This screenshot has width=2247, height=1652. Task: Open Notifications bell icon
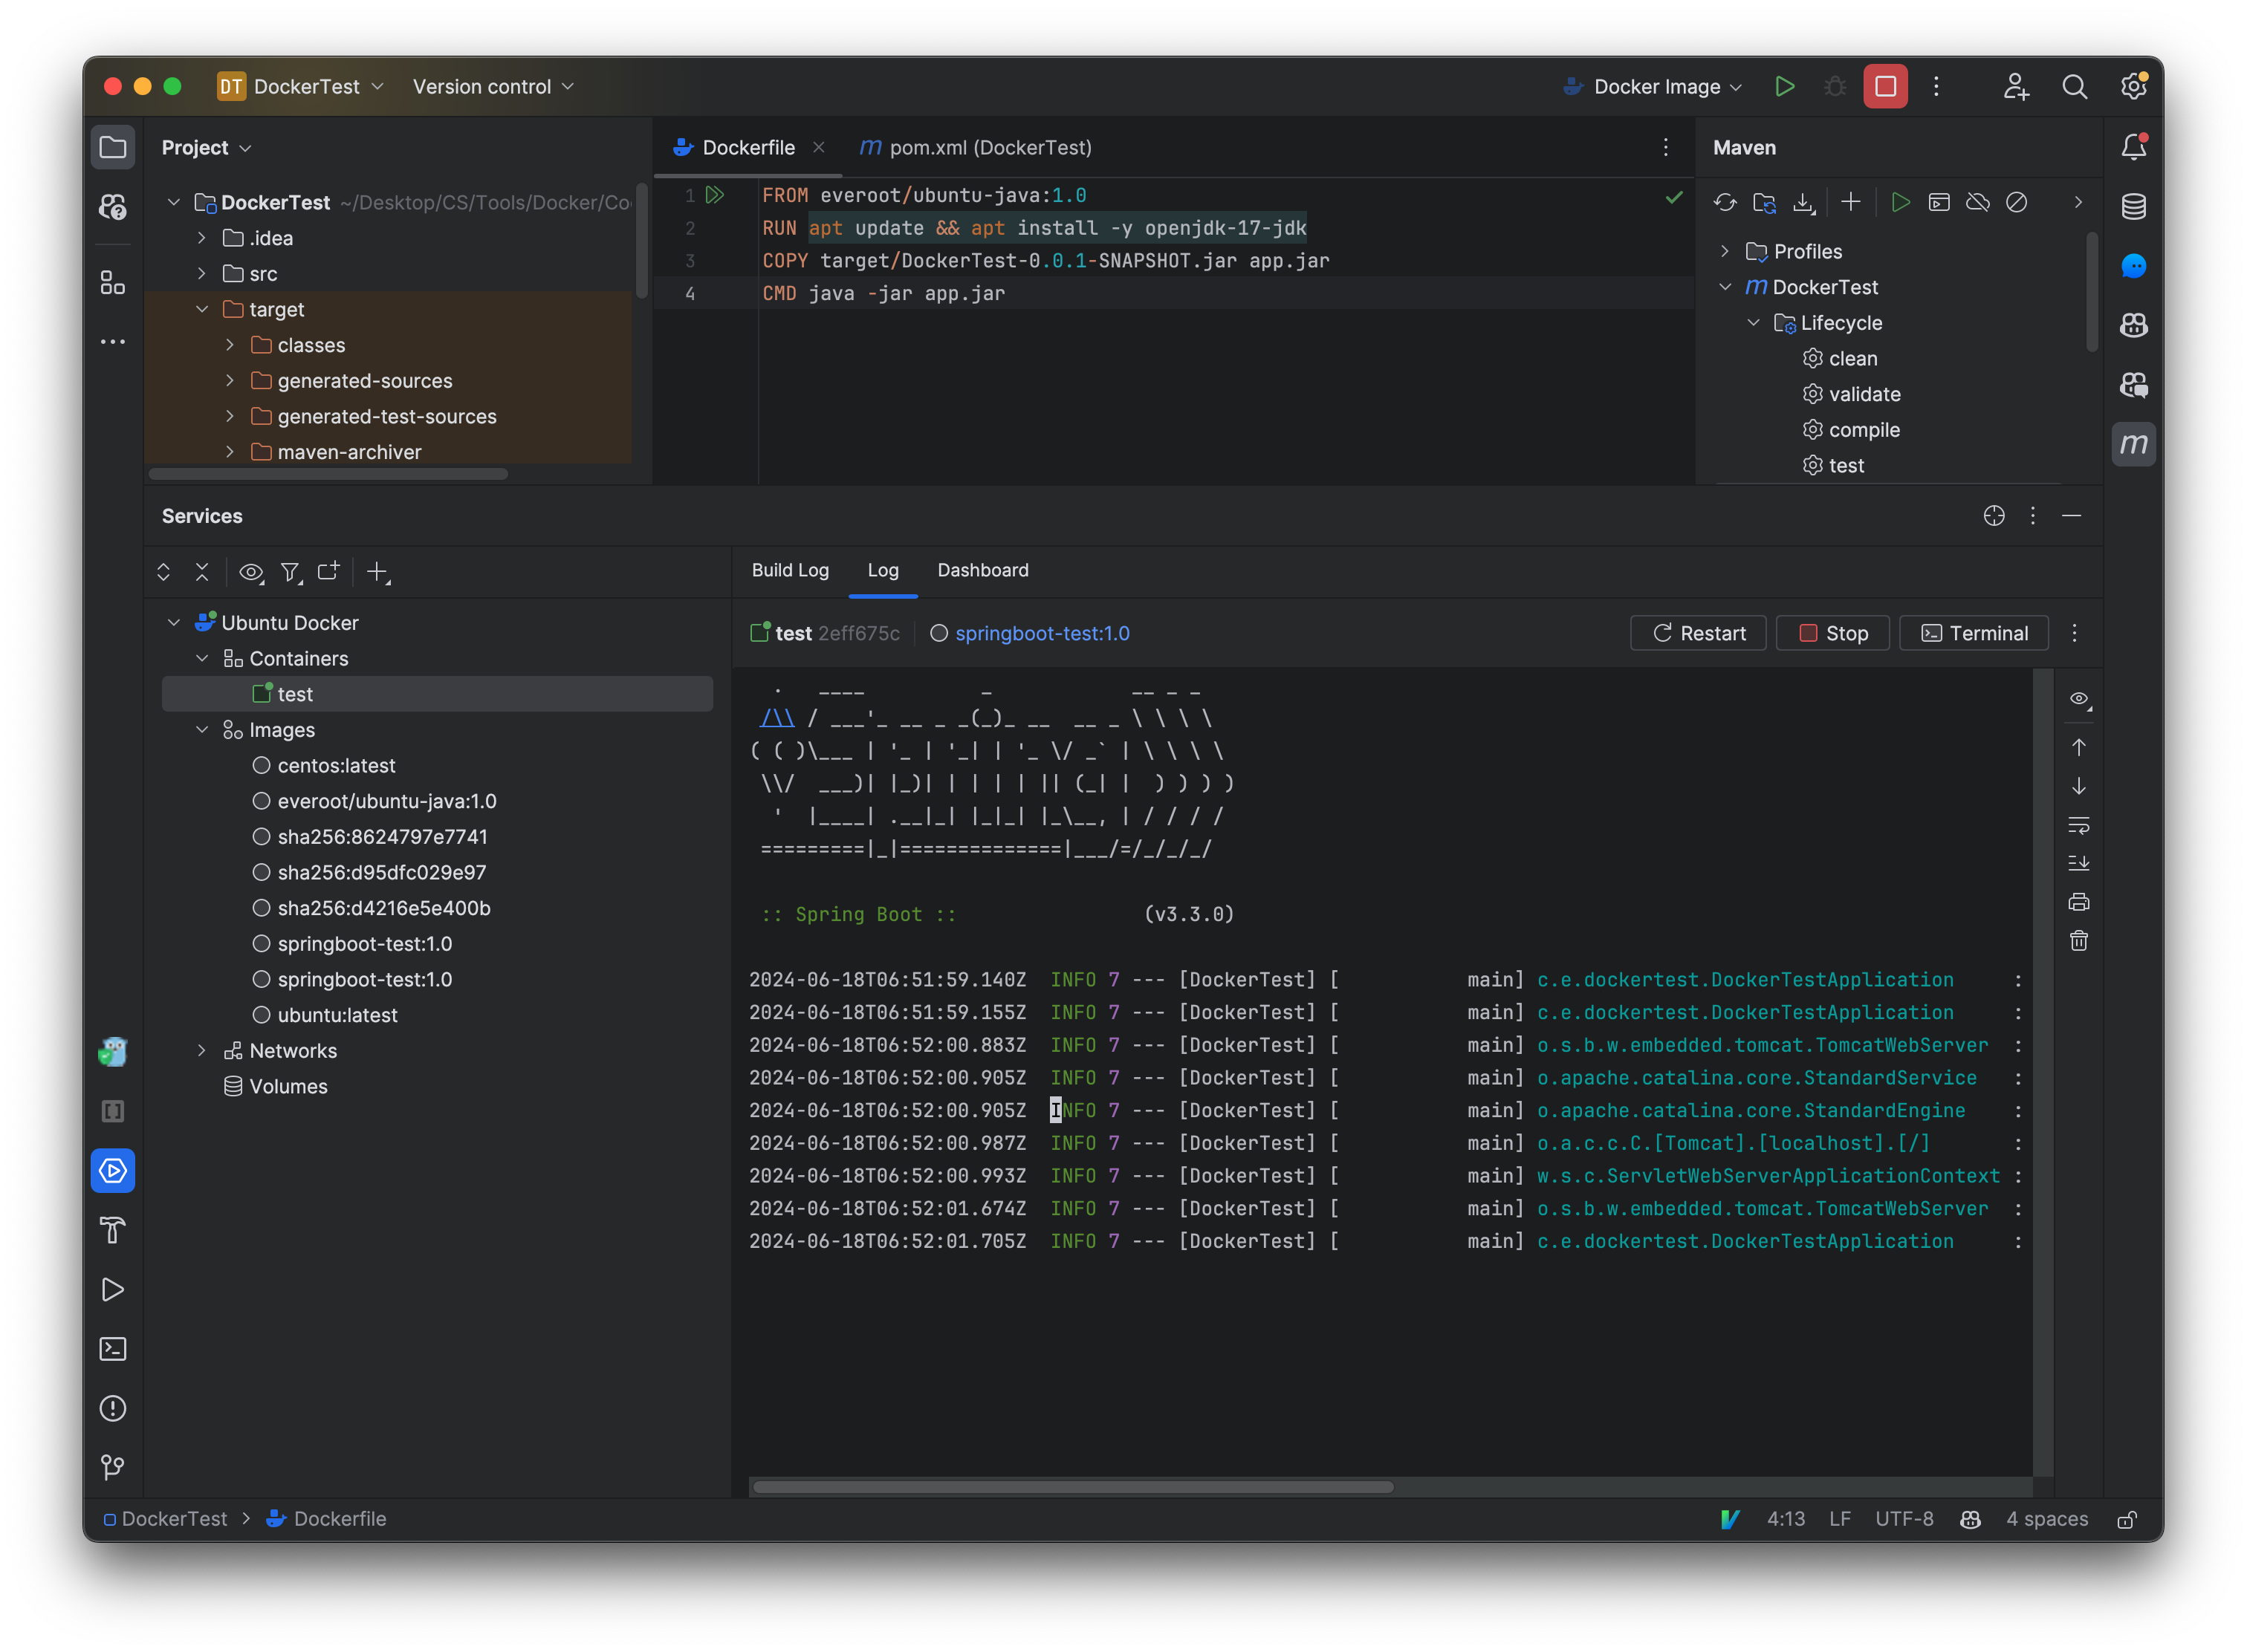click(2133, 147)
